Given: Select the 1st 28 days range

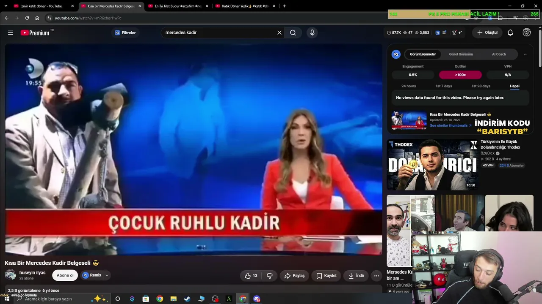Looking at the screenshot, I should (x=481, y=86).
